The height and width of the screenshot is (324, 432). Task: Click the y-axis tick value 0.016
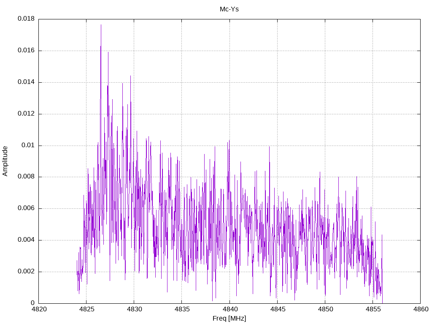pos(26,51)
